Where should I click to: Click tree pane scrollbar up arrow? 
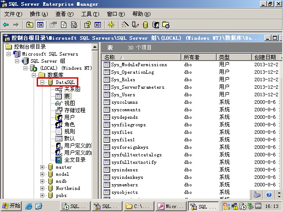pos(95,47)
